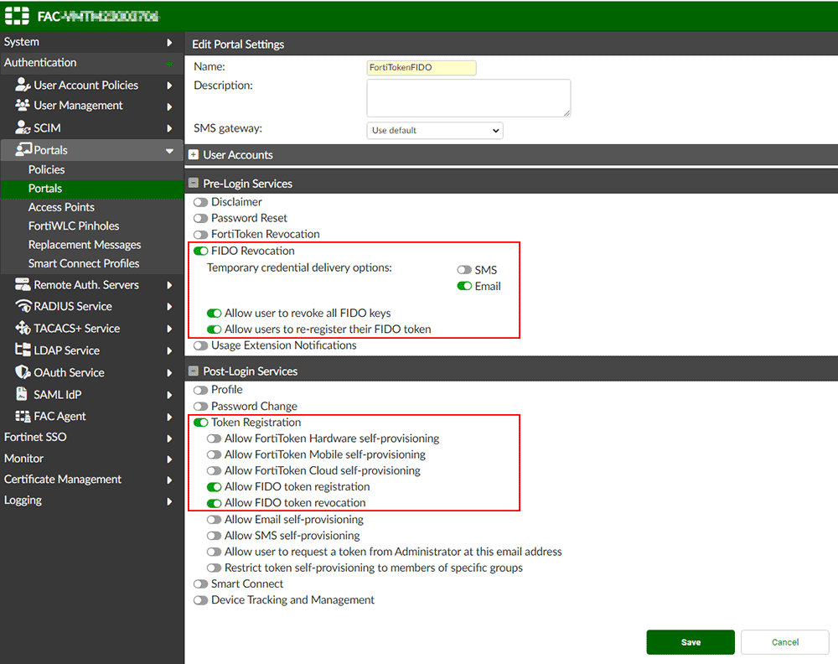Enable the Smart Connect toggle

tap(200, 584)
